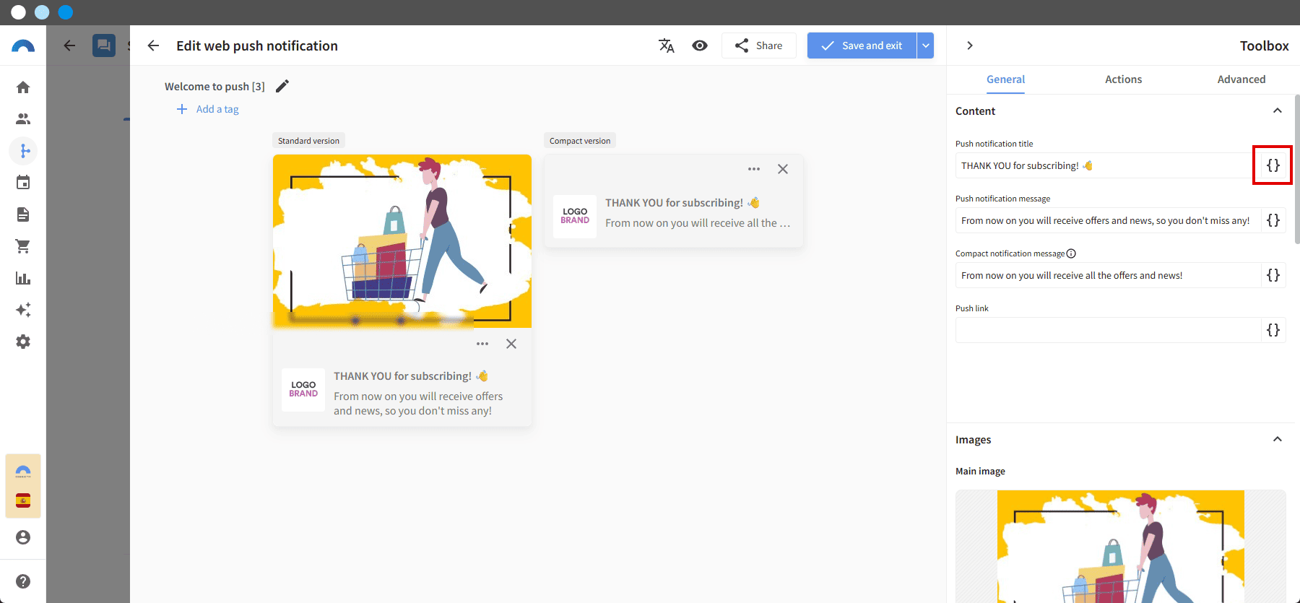Click the Share button
This screenshot has width=1300, height=603.
(x=759, y=45)
